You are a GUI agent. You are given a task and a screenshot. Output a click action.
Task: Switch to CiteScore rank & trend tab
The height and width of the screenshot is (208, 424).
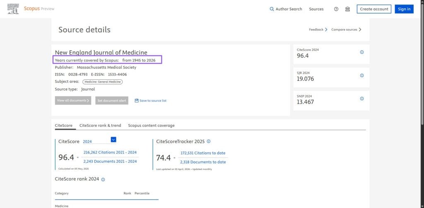100,125
